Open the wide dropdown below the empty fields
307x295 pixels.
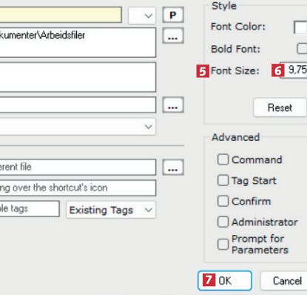[x=77, y=127]
